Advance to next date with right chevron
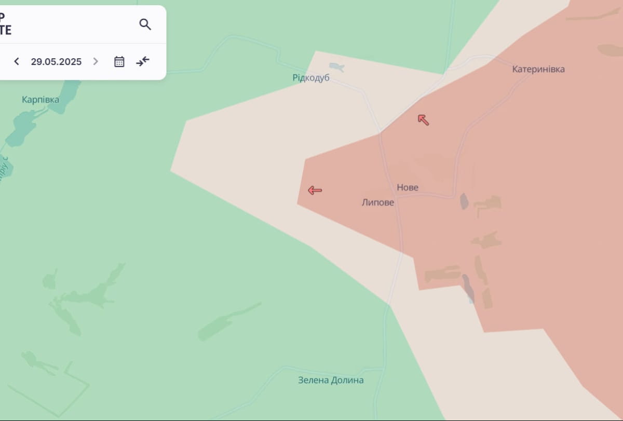This screenshot has height=421, width=623. [x=96, y=62]
